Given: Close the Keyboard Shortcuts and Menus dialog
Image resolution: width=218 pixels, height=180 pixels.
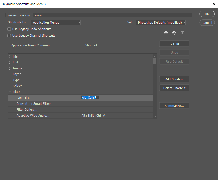Looking at the screenshot, I should click(x=214, y=4).
